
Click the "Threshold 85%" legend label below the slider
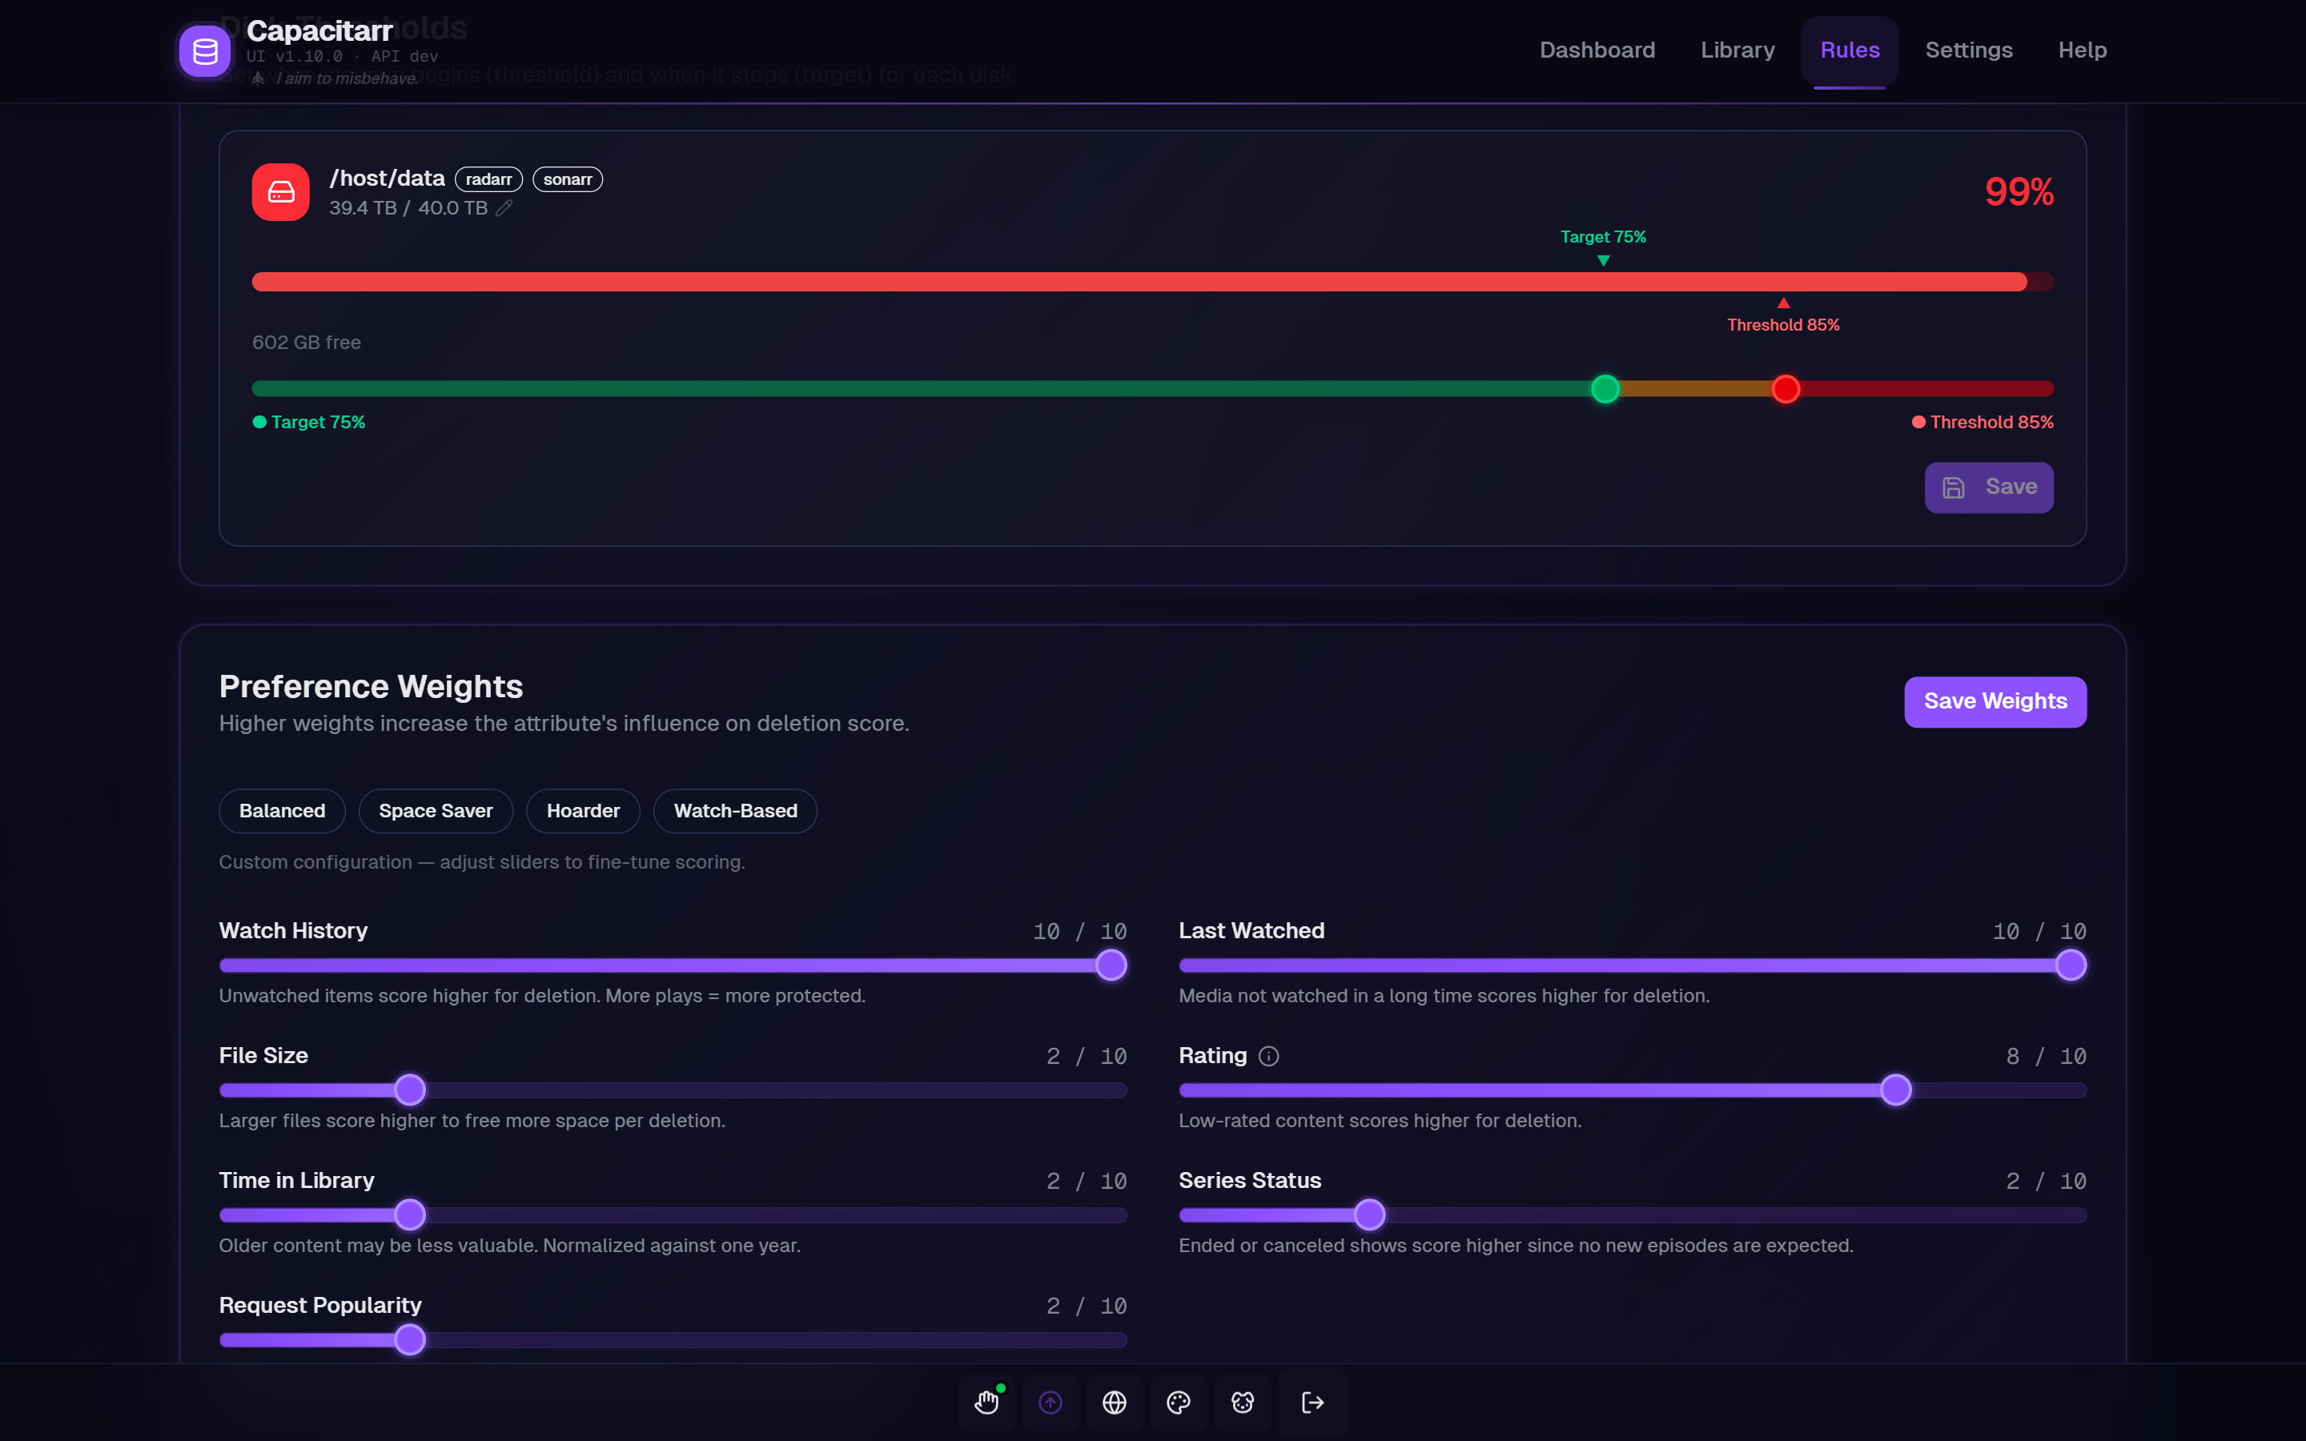click(x=1983, y=422)
